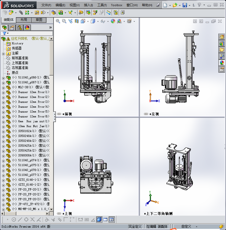Open the 工具(T) menu
Screen dimensions: 226x230
tap(102, 5)
